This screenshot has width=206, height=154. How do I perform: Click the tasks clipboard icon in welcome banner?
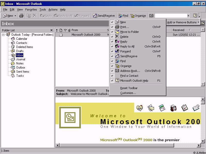(x=184, y=108)
